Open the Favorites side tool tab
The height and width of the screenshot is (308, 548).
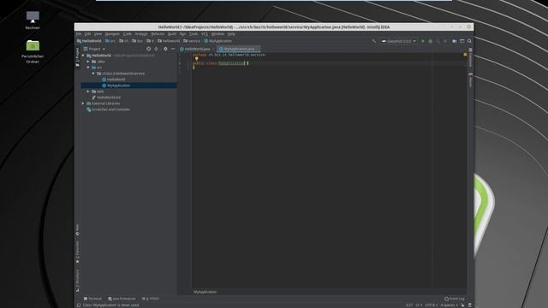click(78, 252)
